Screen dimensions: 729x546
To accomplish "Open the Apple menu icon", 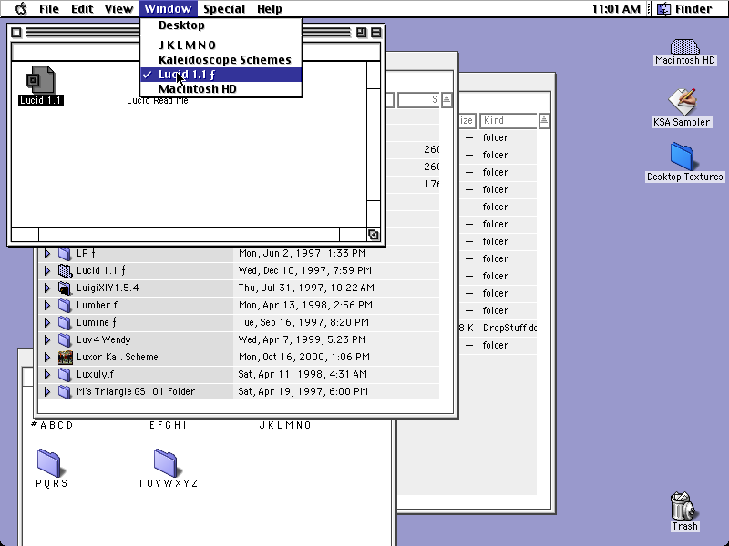I will click(21, 9).
